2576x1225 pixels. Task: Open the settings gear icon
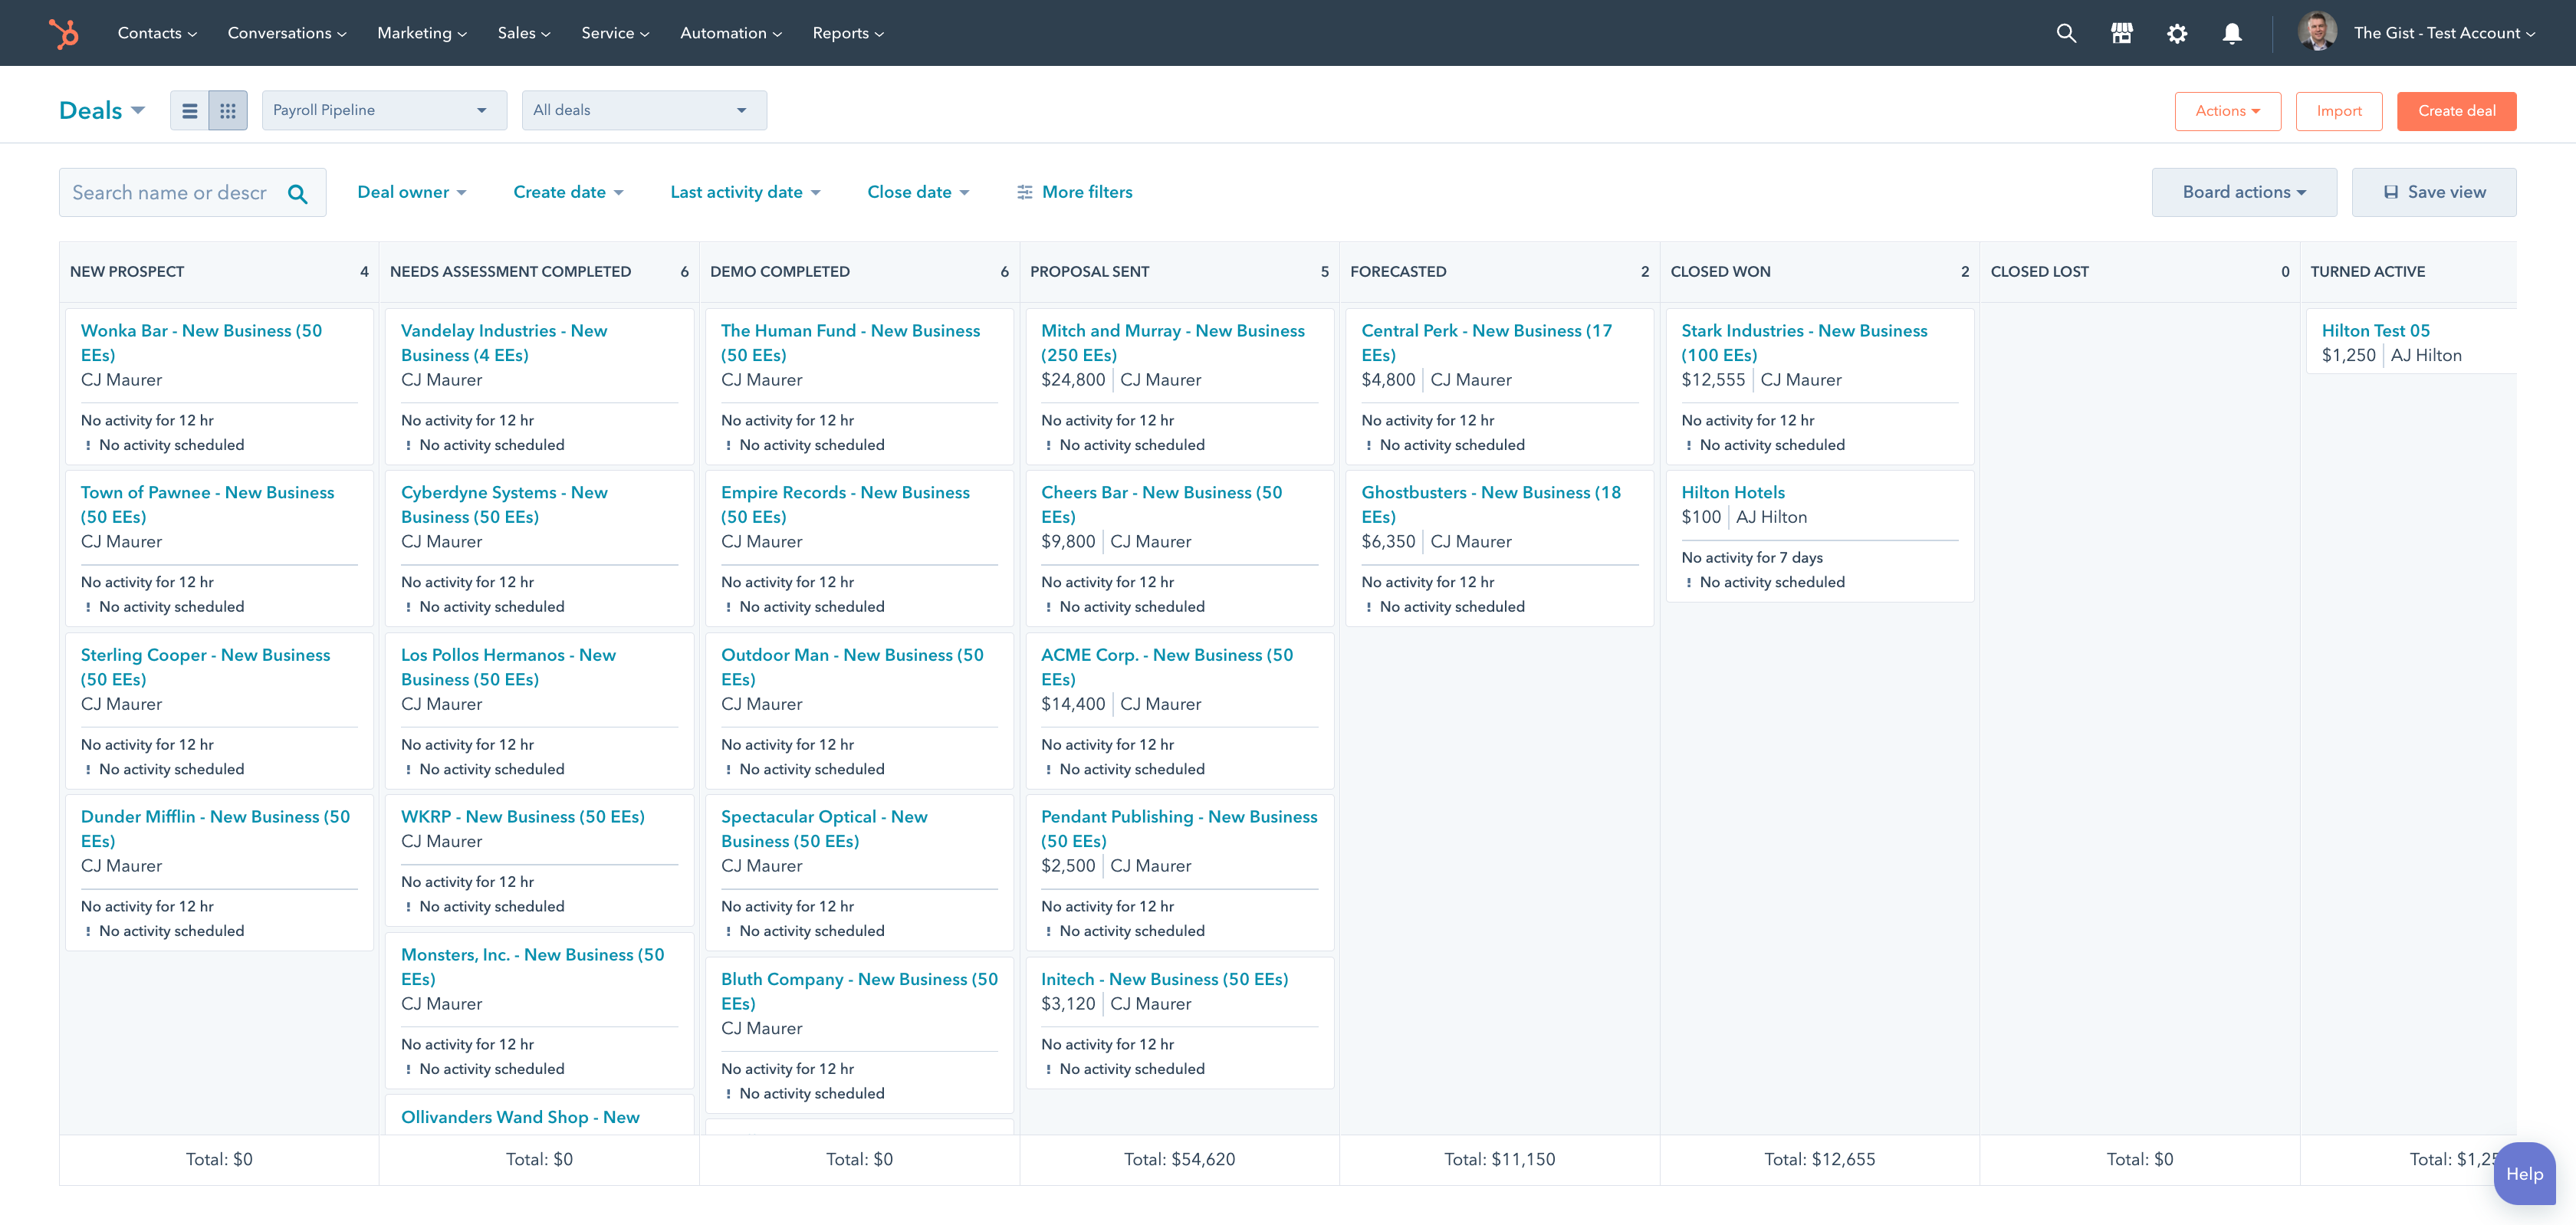[x=2177, y=33]
